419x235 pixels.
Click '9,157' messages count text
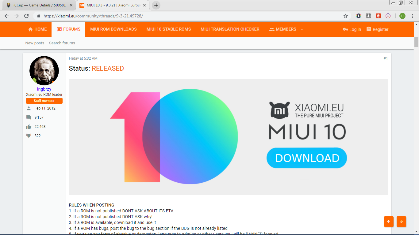(x=39, y=117)
